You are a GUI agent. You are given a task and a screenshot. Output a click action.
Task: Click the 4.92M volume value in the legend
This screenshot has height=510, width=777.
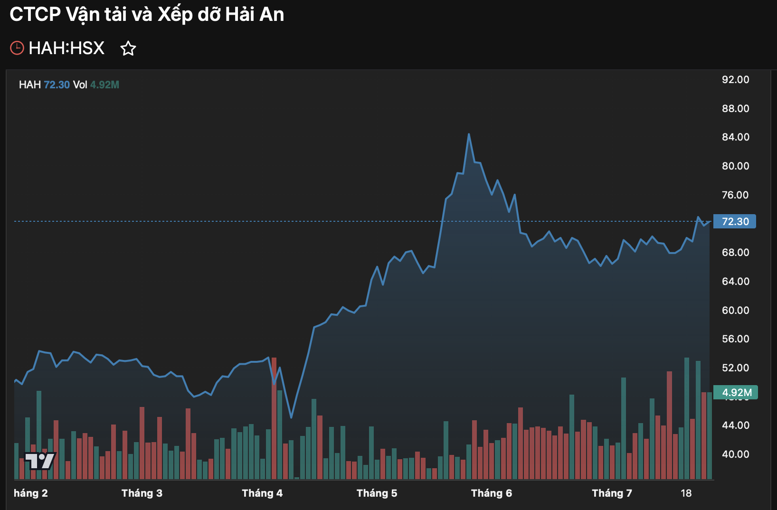point(105,85)
